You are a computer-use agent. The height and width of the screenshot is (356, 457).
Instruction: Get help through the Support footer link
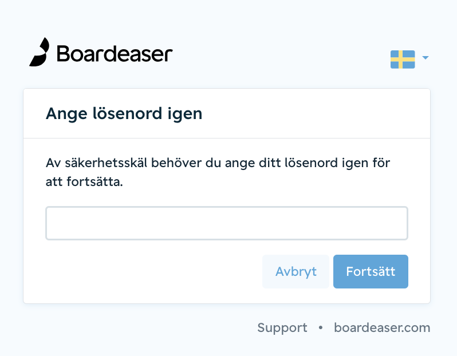(x=282, y=328)
